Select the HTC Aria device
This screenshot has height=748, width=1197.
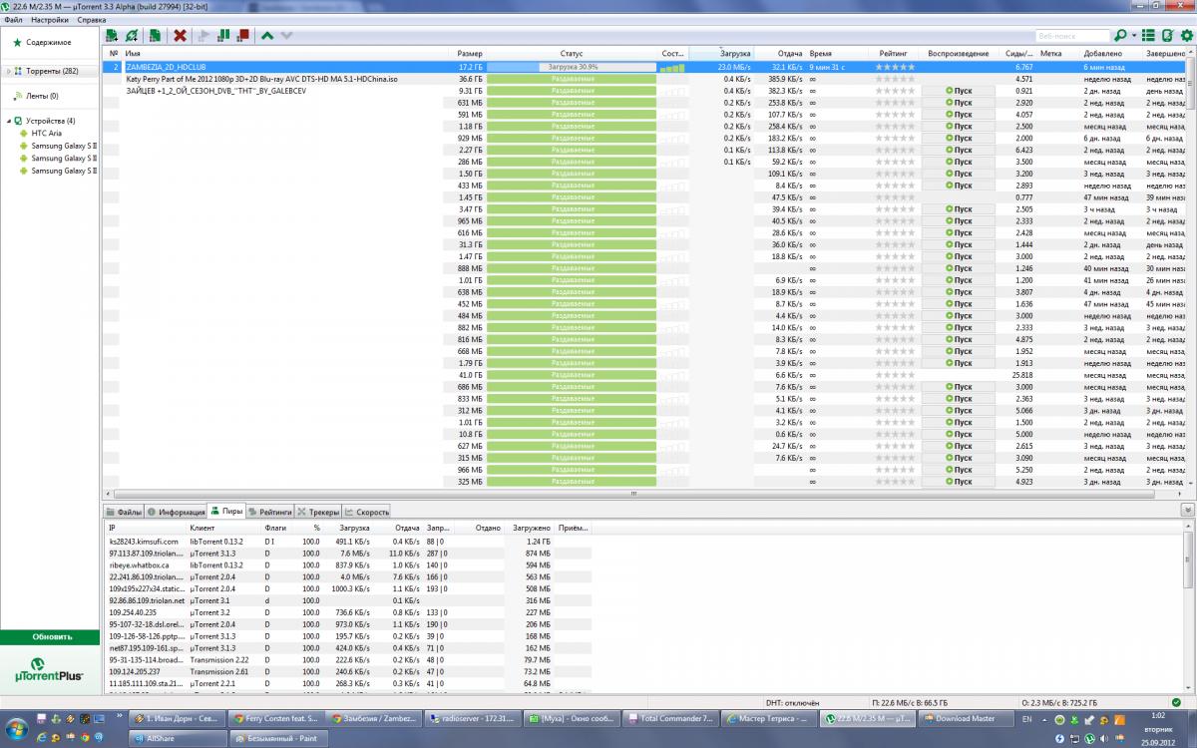pyautogui.click(x=46, y=134)
